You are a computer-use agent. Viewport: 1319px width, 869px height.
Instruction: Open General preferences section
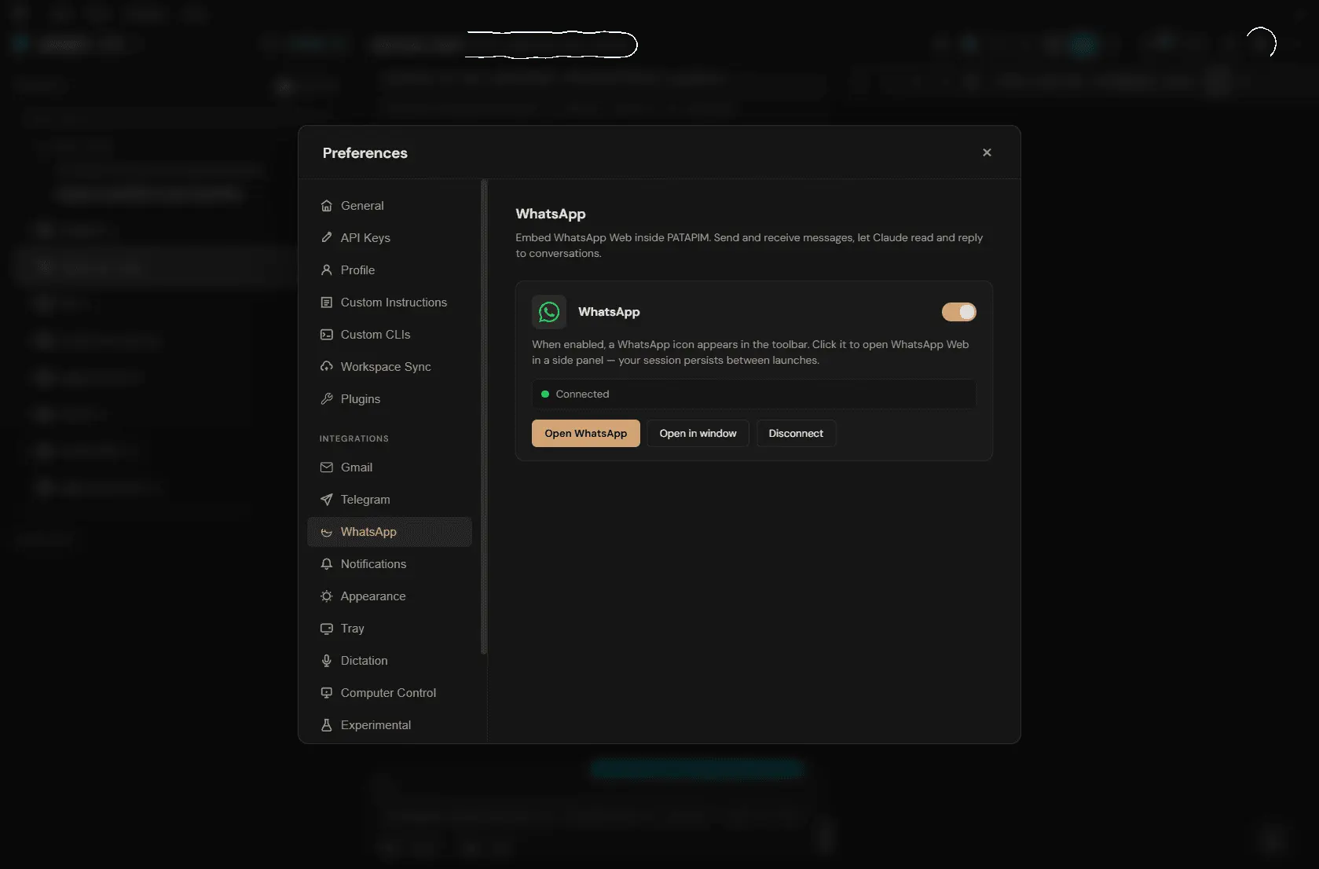pyautogui.click(x=390, y=206)
